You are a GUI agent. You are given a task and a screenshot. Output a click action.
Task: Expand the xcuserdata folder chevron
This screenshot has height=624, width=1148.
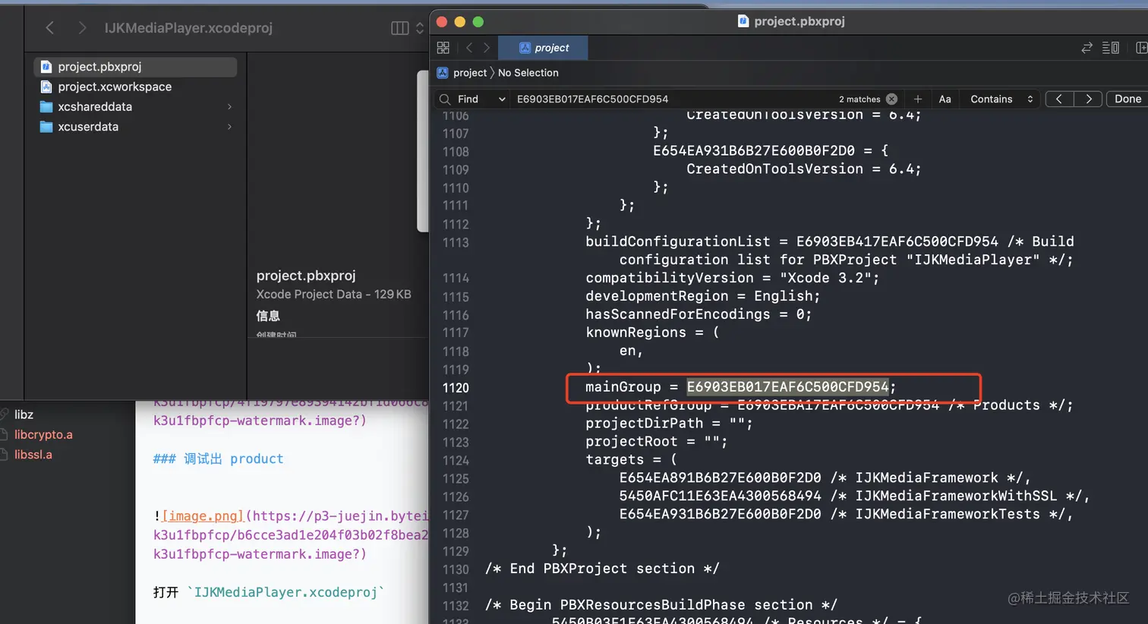pyautogui.click(x=229, y=127)
